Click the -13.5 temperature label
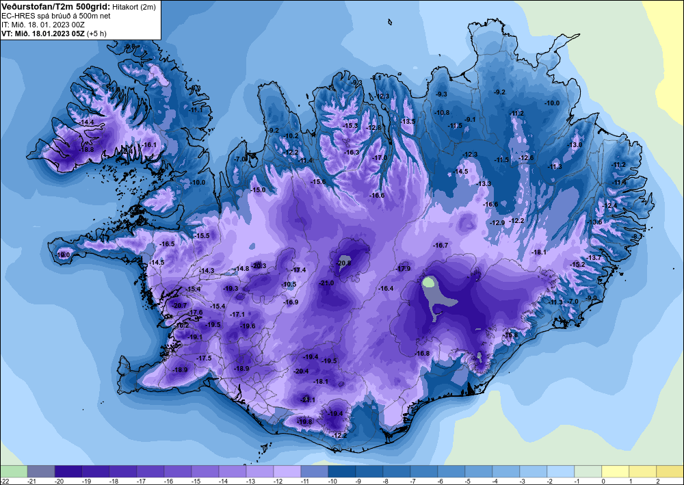The height and width of the screenshot is (485, 684). pos(408,122)
